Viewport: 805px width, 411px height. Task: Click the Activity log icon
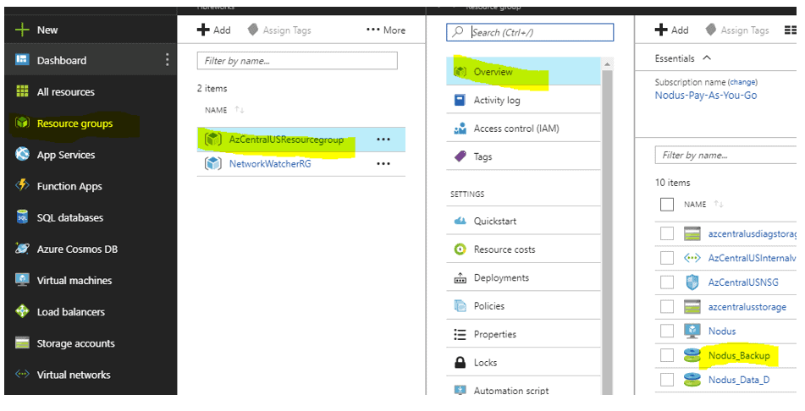pyautogui.click(x=460, y=100)
